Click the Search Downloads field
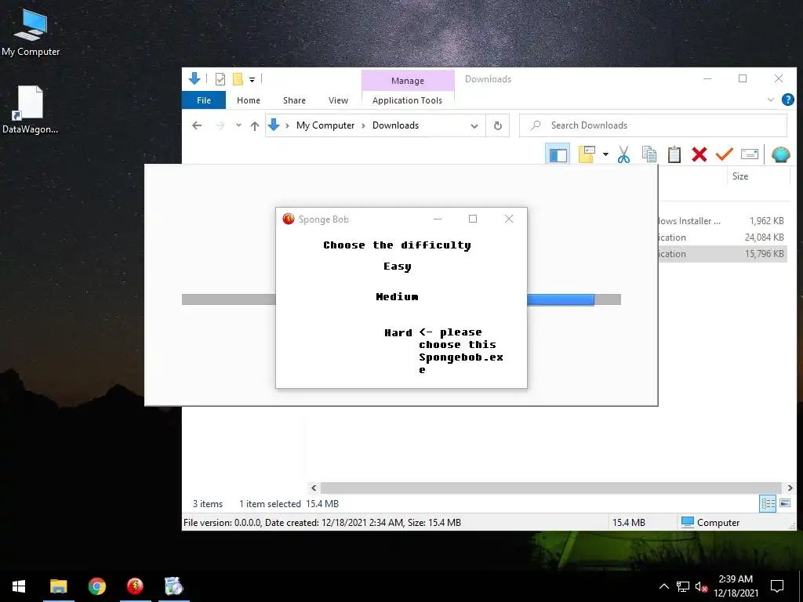803x602 pixels. coord(653,125)
